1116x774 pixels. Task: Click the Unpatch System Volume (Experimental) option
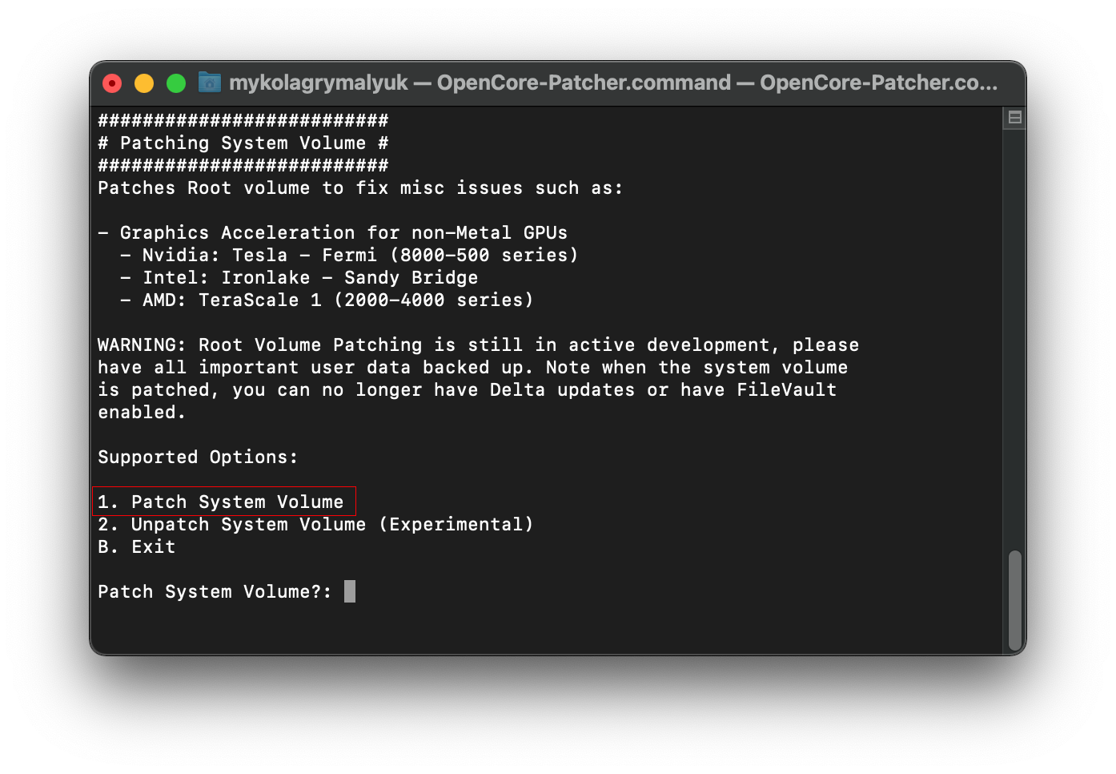(x=315, y=524)
